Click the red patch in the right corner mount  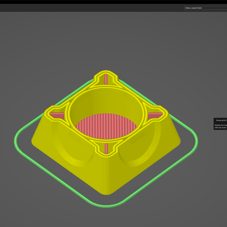pyautogui.click(x=155, y=116)
